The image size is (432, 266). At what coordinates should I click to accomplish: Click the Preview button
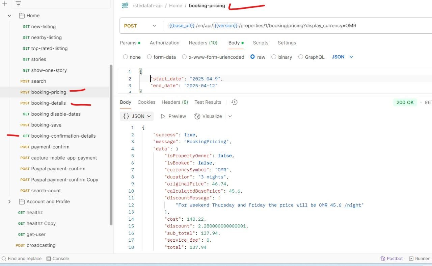point(173,116)
